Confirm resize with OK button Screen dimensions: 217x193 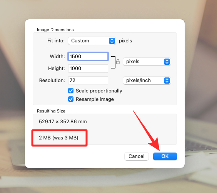click(165, 156)
